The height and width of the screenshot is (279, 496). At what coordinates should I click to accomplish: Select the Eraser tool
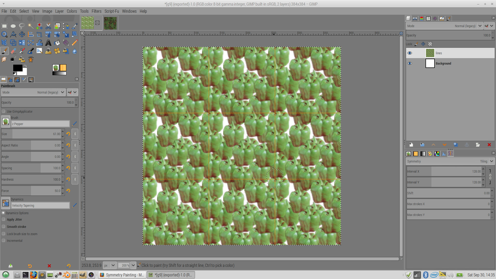click(x=13, y=51)
